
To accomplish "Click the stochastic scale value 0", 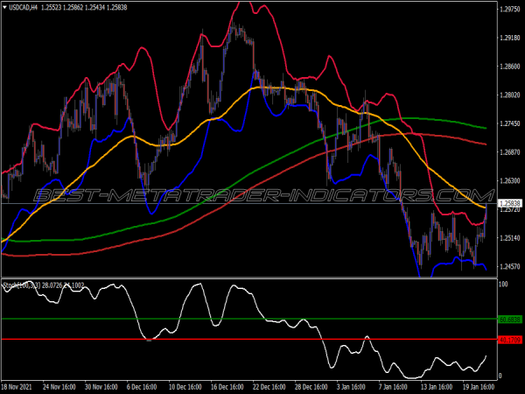I will pyautogui.click(x=500, y=376).
